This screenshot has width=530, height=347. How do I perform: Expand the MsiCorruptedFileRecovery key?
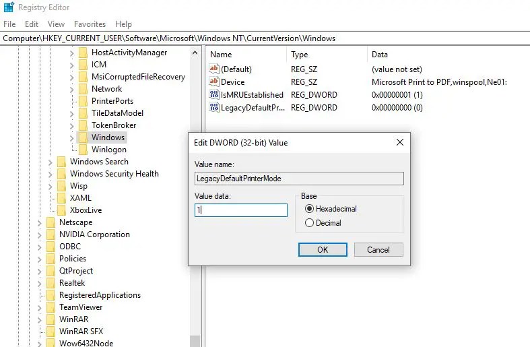point(71,77)
